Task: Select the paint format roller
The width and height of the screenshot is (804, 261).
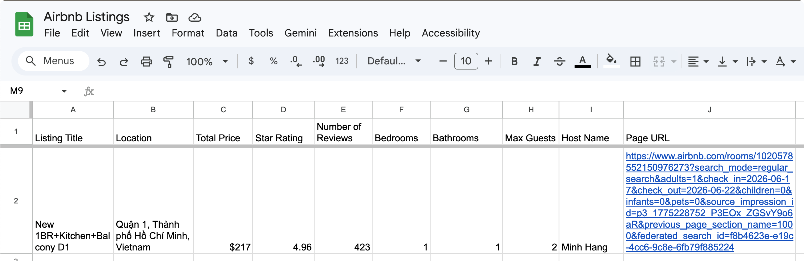Action: click(x=169, y=62)
